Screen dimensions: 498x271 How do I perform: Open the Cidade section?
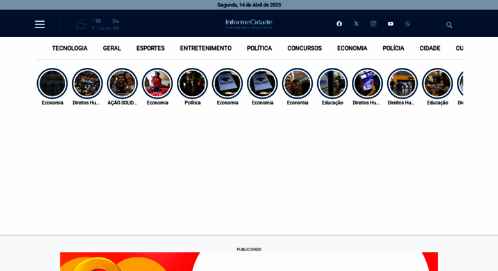pyautogui.click(x=429, y=48)
